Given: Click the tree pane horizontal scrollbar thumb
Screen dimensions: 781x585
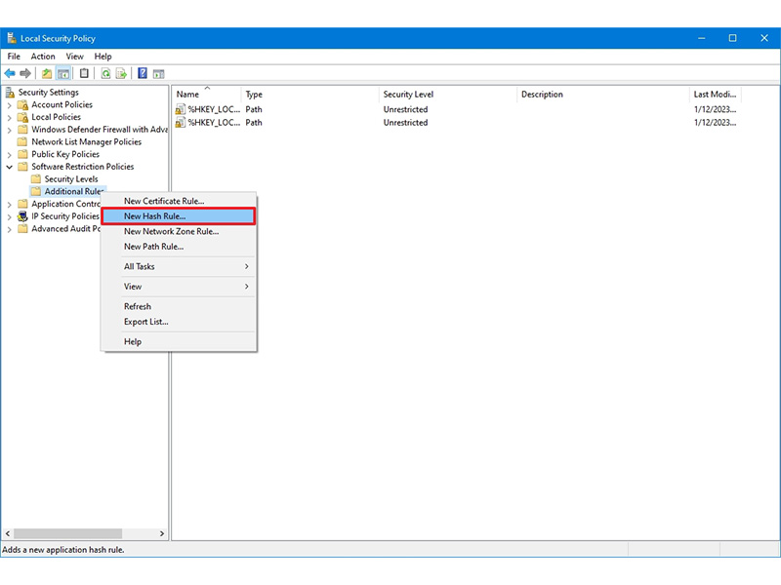Looking at the screenshot, I should 67,533.
